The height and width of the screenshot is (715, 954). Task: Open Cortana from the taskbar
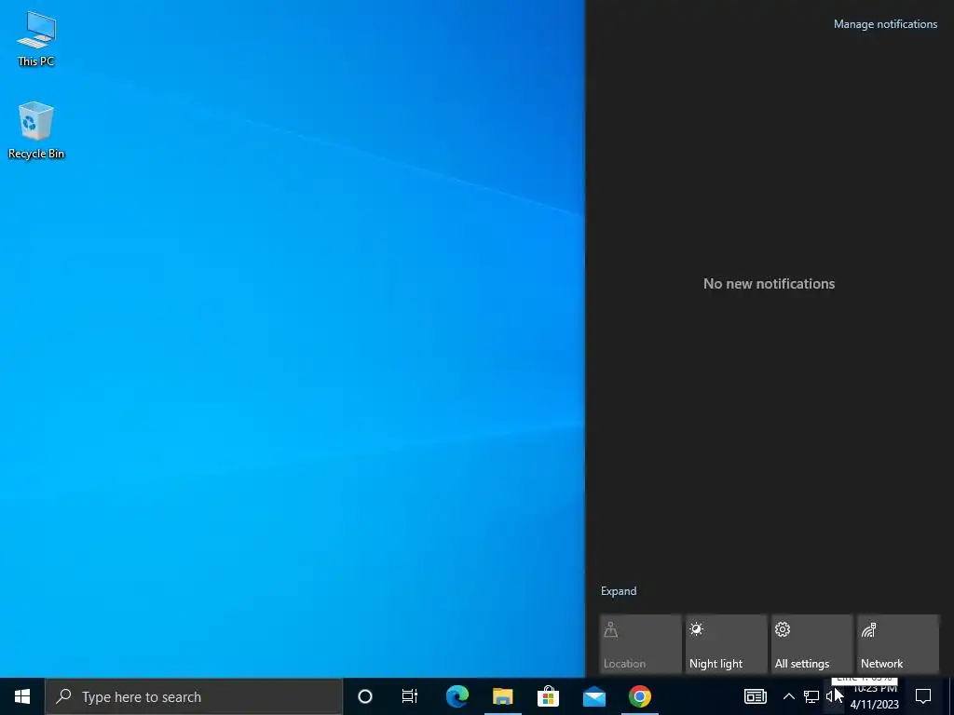(x=364, y=696)
